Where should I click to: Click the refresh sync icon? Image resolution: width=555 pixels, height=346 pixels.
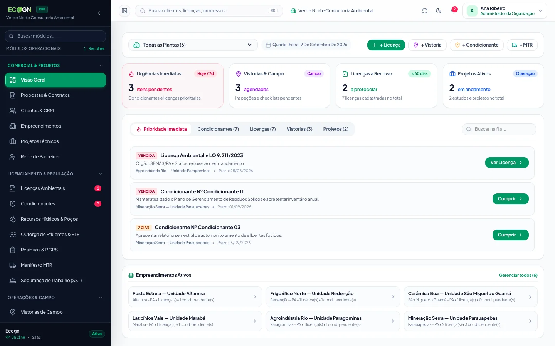coord(425,11)
